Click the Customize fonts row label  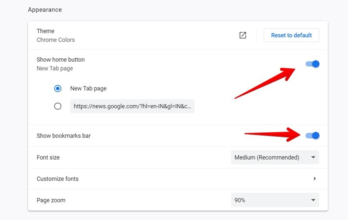click(57, 179)
